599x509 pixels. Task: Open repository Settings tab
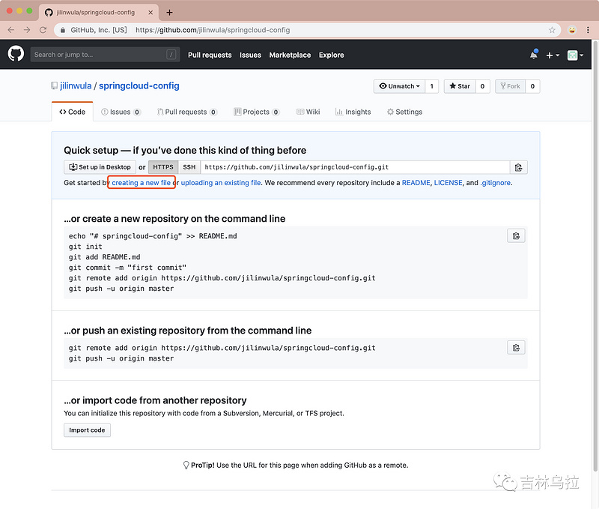404,112
